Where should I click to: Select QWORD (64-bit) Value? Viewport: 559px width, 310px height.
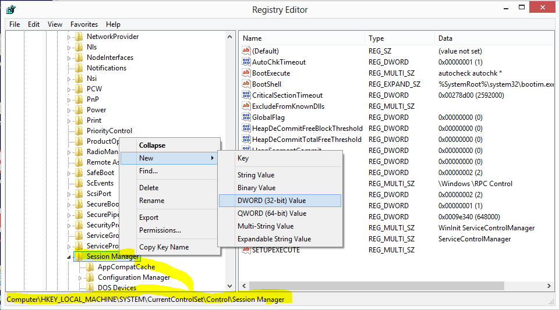click(280, 213)
